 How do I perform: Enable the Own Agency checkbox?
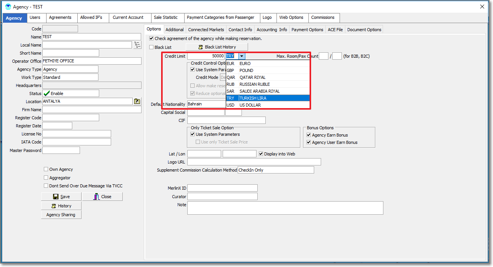(x=46, y=169)
